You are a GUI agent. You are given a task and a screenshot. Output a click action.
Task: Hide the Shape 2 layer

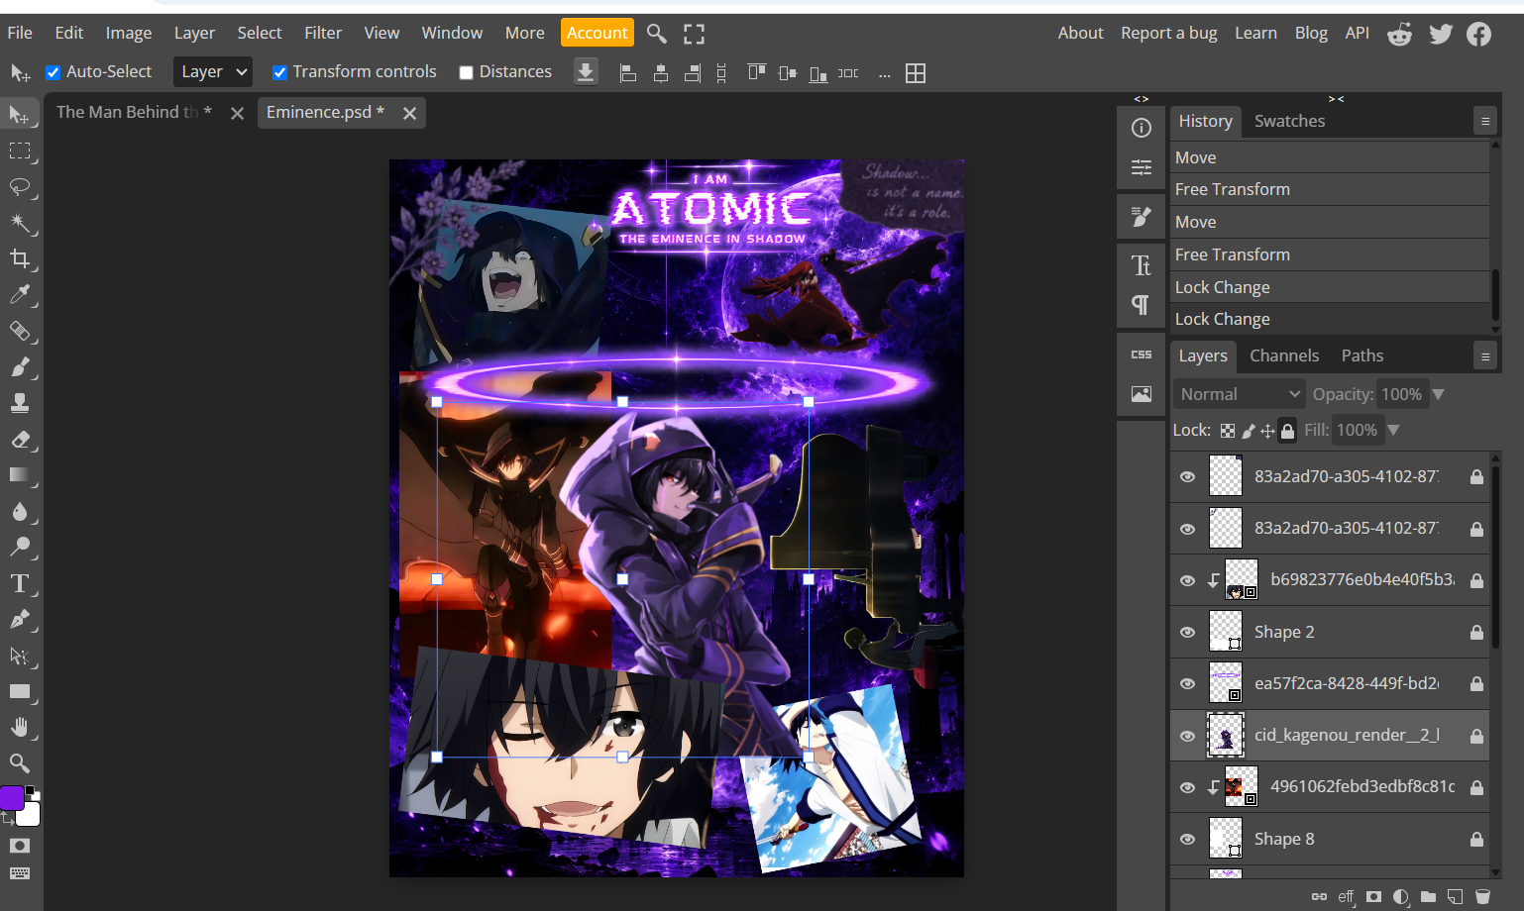(x=1187, y=632)
